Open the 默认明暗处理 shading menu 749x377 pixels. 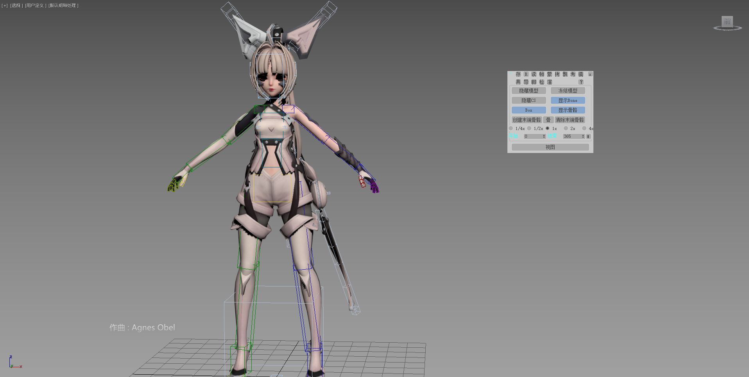click(x=63, y=5)
